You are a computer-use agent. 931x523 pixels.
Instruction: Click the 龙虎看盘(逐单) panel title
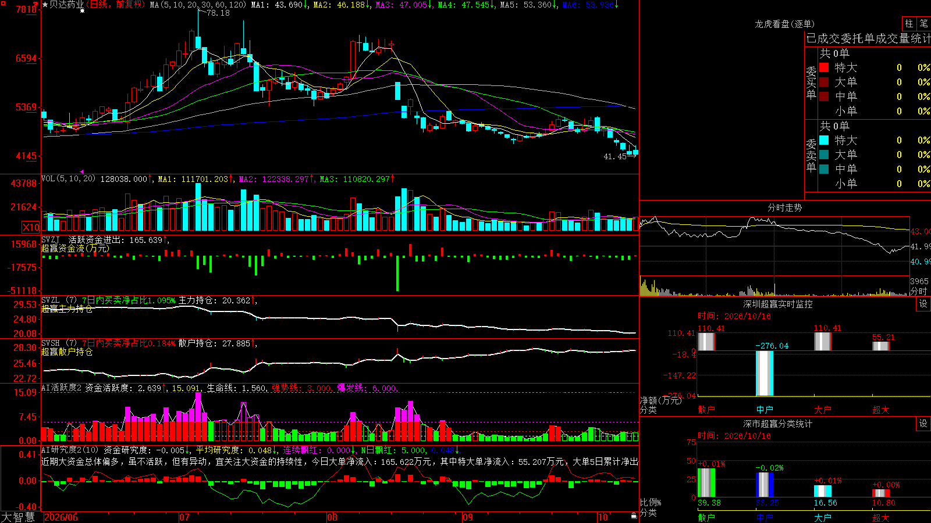(x=784, y=24)
